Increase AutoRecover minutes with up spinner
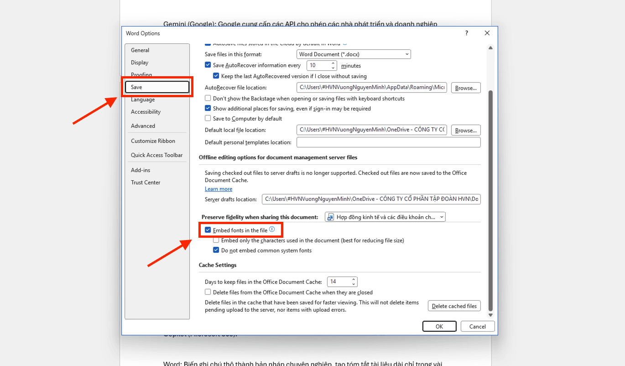The height and width of the screenshot is (366, 625). tap(333, 63)
